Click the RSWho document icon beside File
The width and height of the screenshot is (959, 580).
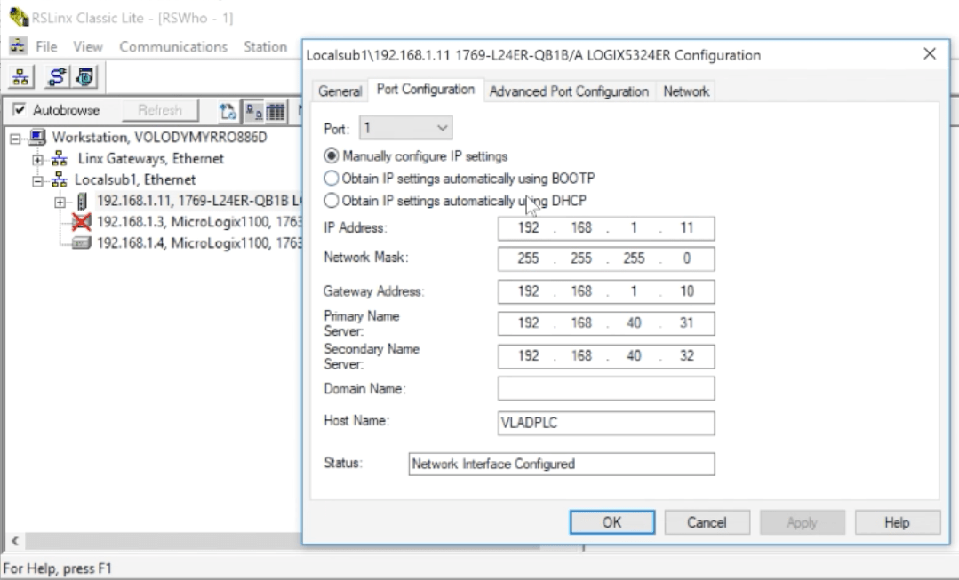(x=18, y=46)
